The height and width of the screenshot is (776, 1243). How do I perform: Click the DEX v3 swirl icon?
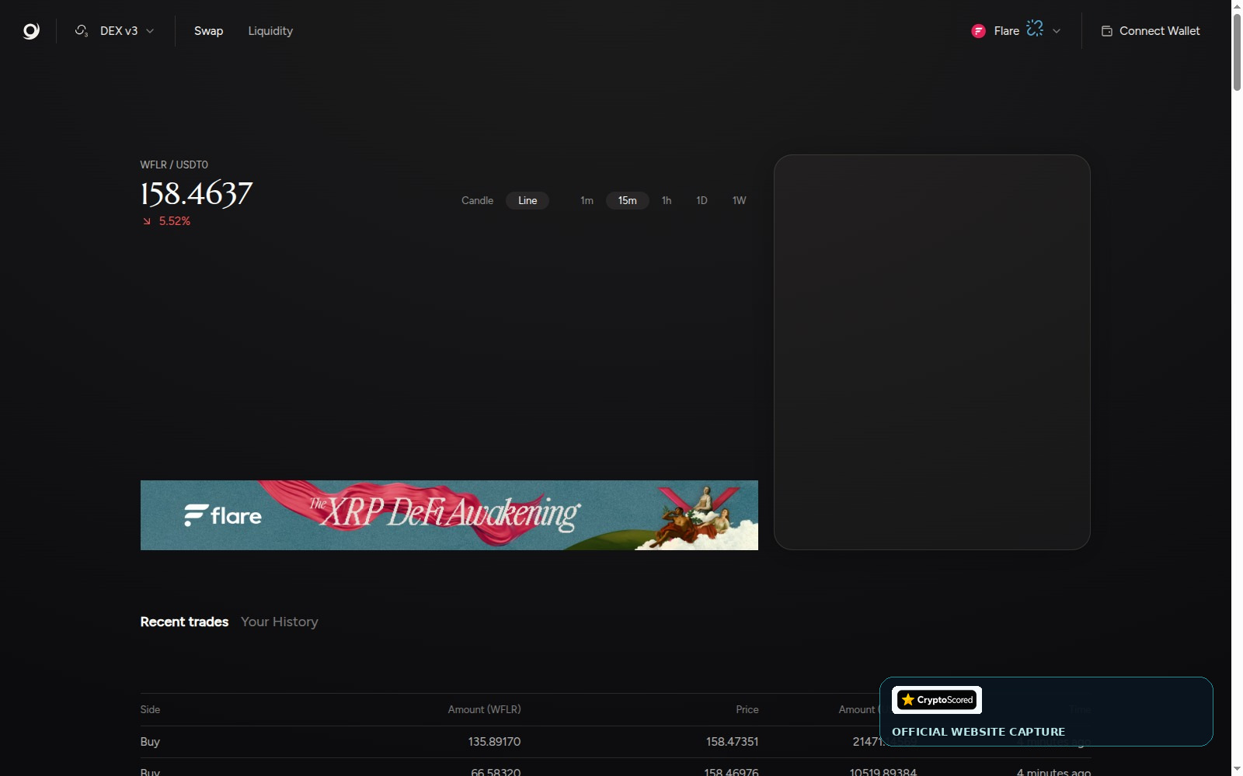[x=82, y=31]
